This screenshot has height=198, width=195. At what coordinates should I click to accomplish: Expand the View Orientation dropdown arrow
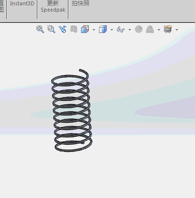94,30
